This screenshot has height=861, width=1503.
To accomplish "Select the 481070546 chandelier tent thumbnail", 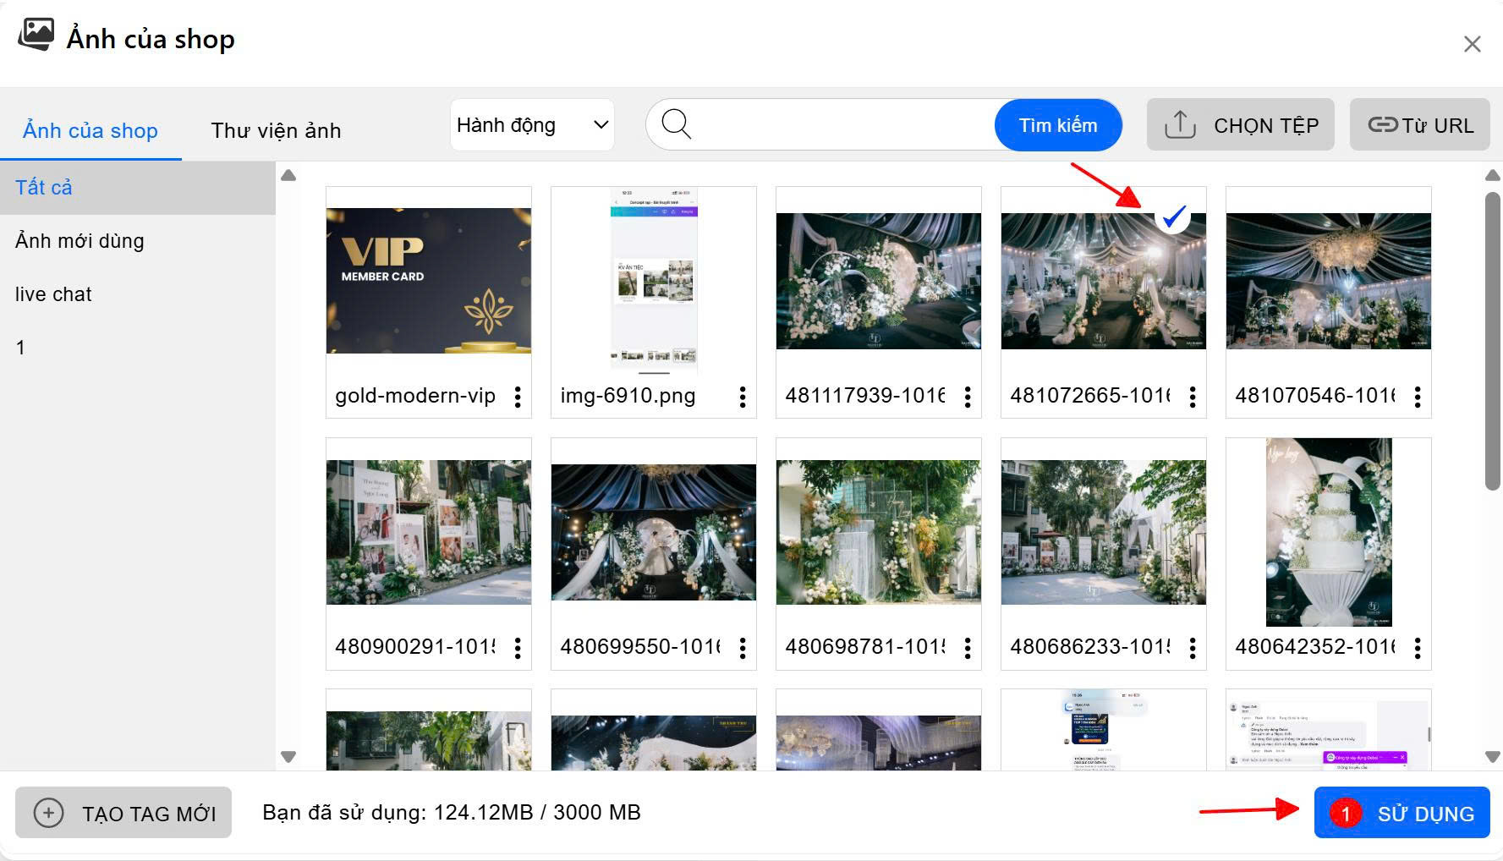I will [x=1329, y=281].
